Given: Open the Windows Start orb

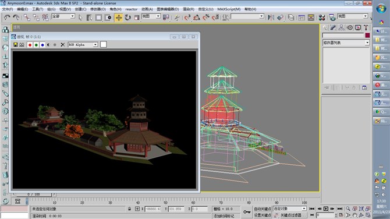Looking at the screenshot, I should click(x=381, y=9).
